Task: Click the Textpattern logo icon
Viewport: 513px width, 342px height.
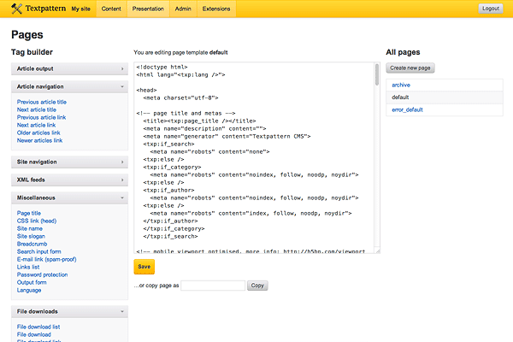Action: [x=16, y=9]
